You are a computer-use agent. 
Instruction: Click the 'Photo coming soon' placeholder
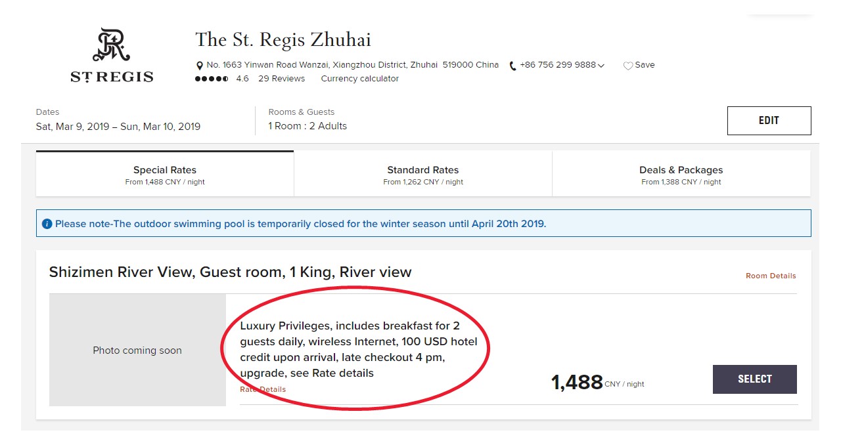click(137, 350)
